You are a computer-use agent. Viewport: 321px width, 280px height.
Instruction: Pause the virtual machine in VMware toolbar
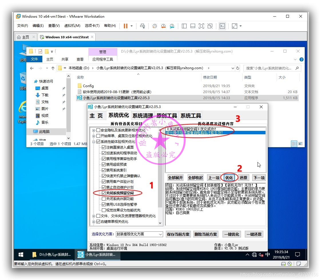pos(126,26)
